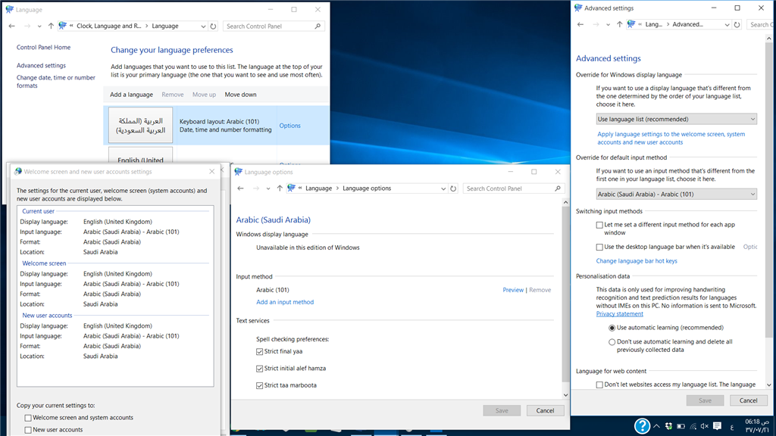Close the Welcome screen settings dialog

coord(212,172)
